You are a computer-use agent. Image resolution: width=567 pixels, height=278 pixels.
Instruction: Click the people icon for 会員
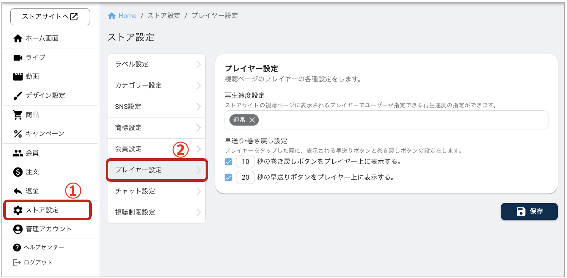click(x=17, y=153)
